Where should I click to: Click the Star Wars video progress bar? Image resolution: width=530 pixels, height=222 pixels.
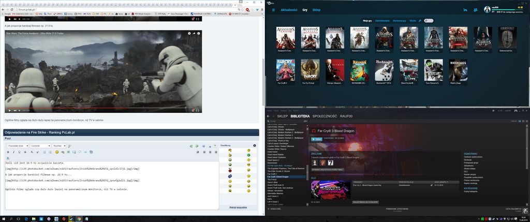click(x=104, y=108)
